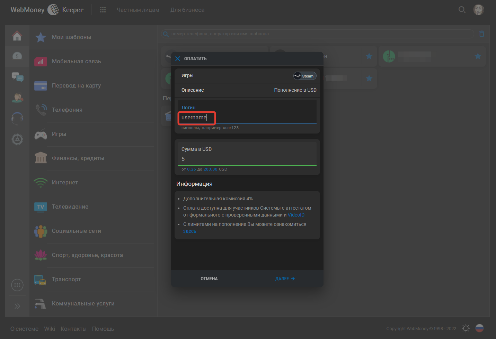Open Для бизнеса menu
This screenshot has height=339, width=496.
[187, 10]
